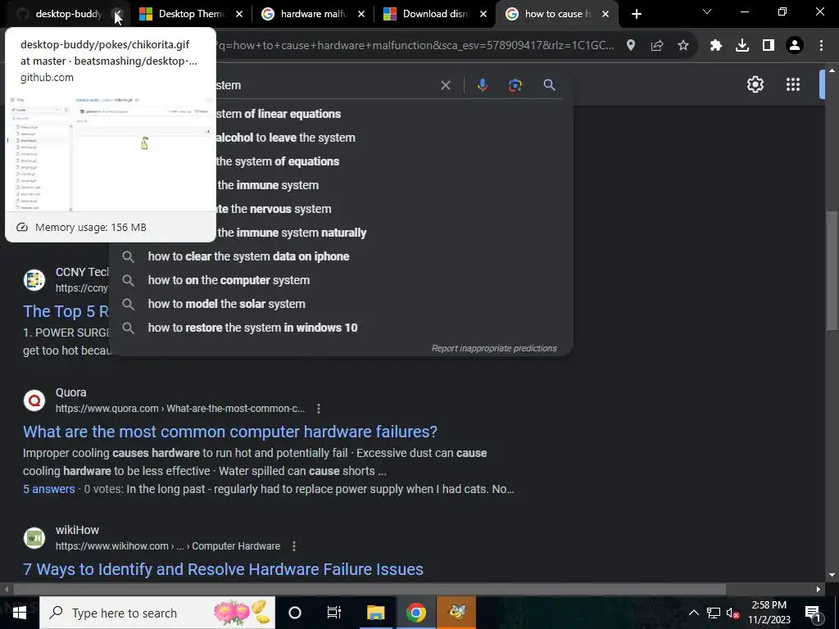Screen dimensions: 839x629
Task: Select 'how to clear the system data on iphone'
Action: click(341, 256)
